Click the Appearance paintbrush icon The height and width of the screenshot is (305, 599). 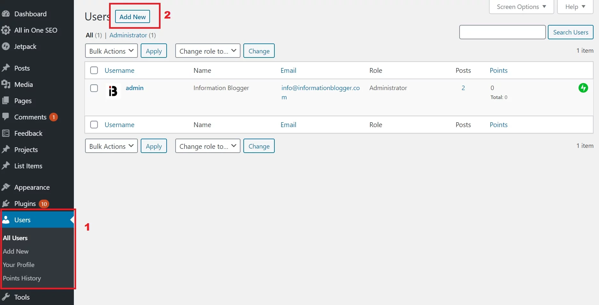point(6,187)
